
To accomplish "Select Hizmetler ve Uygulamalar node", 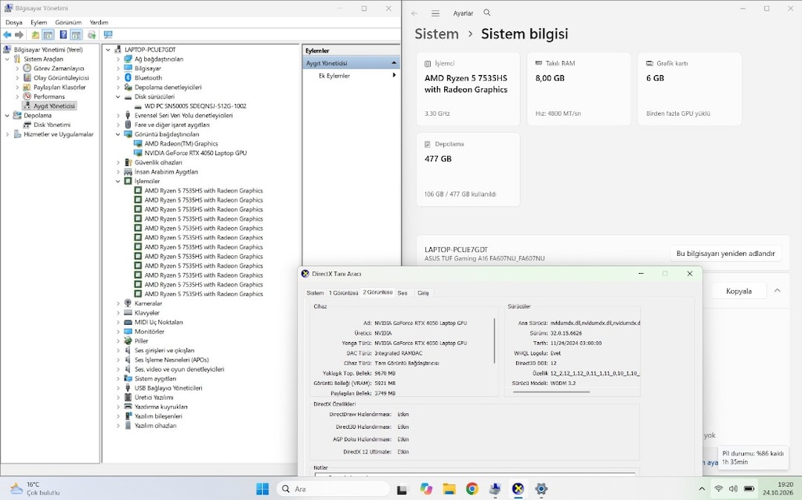I will click(x=58, y=134).
